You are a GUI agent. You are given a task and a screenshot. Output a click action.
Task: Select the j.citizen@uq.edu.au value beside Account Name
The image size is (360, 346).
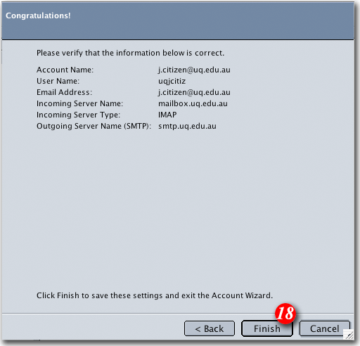[194, 70]
